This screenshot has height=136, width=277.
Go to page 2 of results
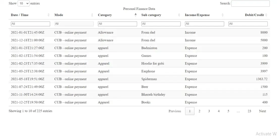pyautogui.click(x=199, y=111)
